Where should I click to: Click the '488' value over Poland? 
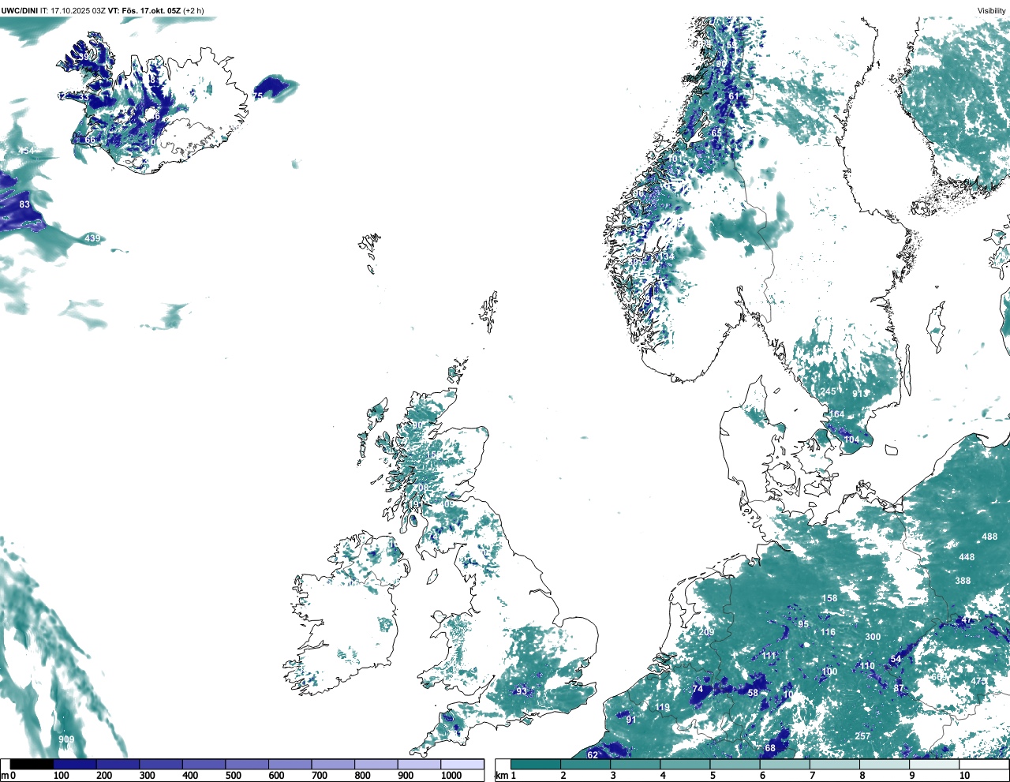coord(989,537)
